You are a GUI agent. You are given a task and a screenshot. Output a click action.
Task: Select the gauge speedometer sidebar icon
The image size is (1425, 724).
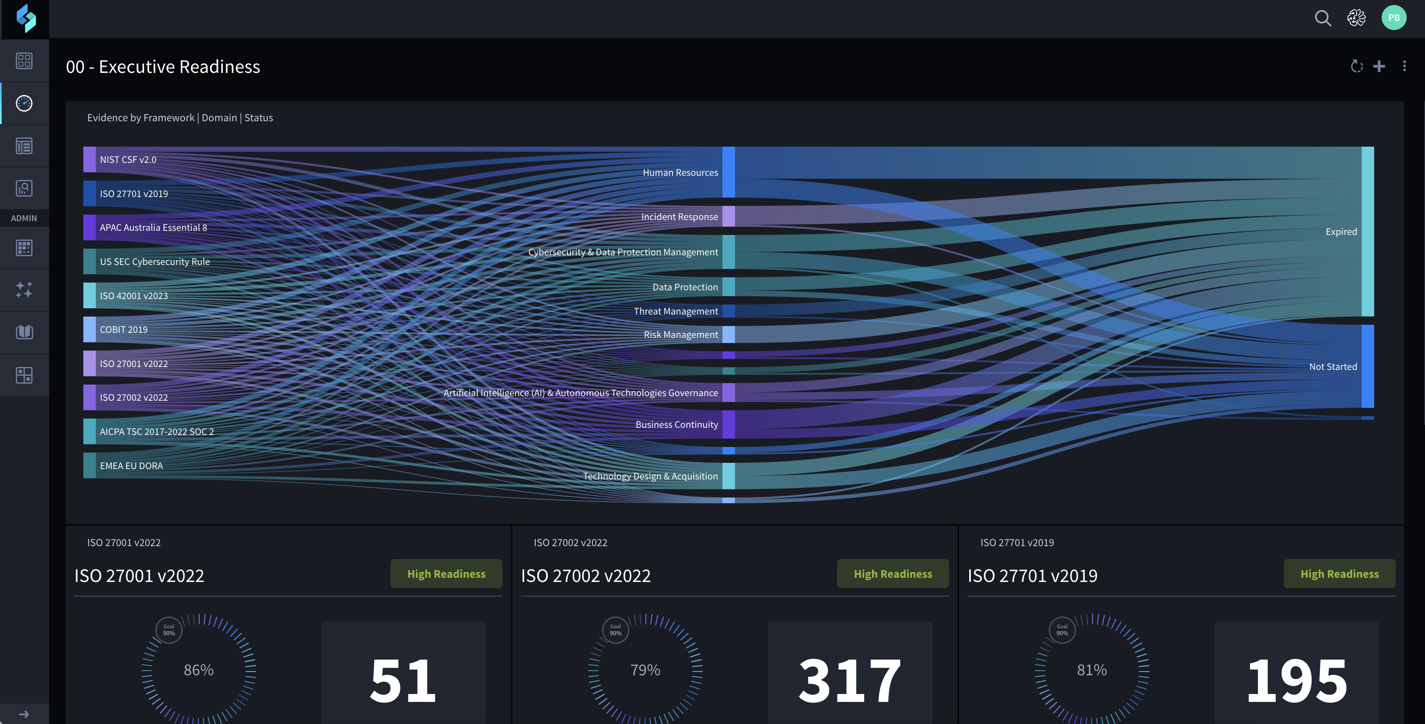click(x=24, y=103)
